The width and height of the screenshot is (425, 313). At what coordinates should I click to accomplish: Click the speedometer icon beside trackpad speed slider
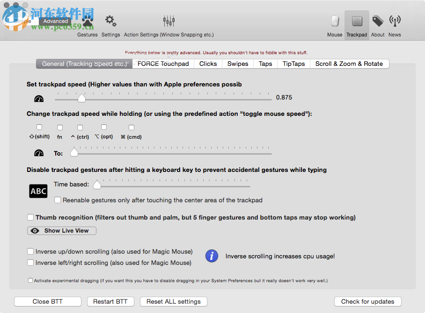point(38,98)
